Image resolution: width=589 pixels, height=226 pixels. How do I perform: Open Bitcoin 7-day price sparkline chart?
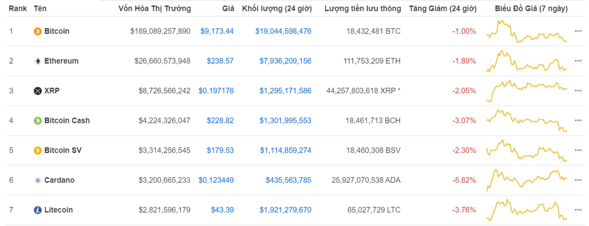(527, 31)
